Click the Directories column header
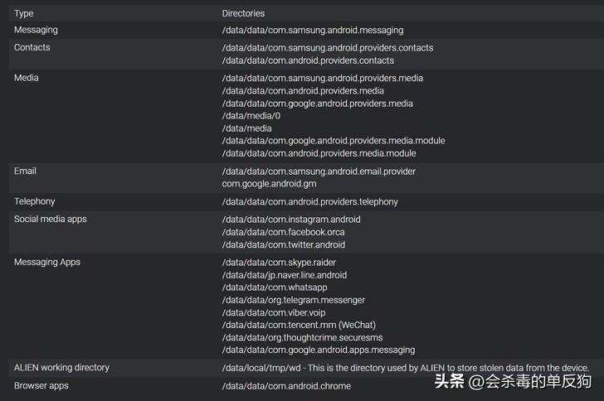The image size is (604, 401). [243, 13]
